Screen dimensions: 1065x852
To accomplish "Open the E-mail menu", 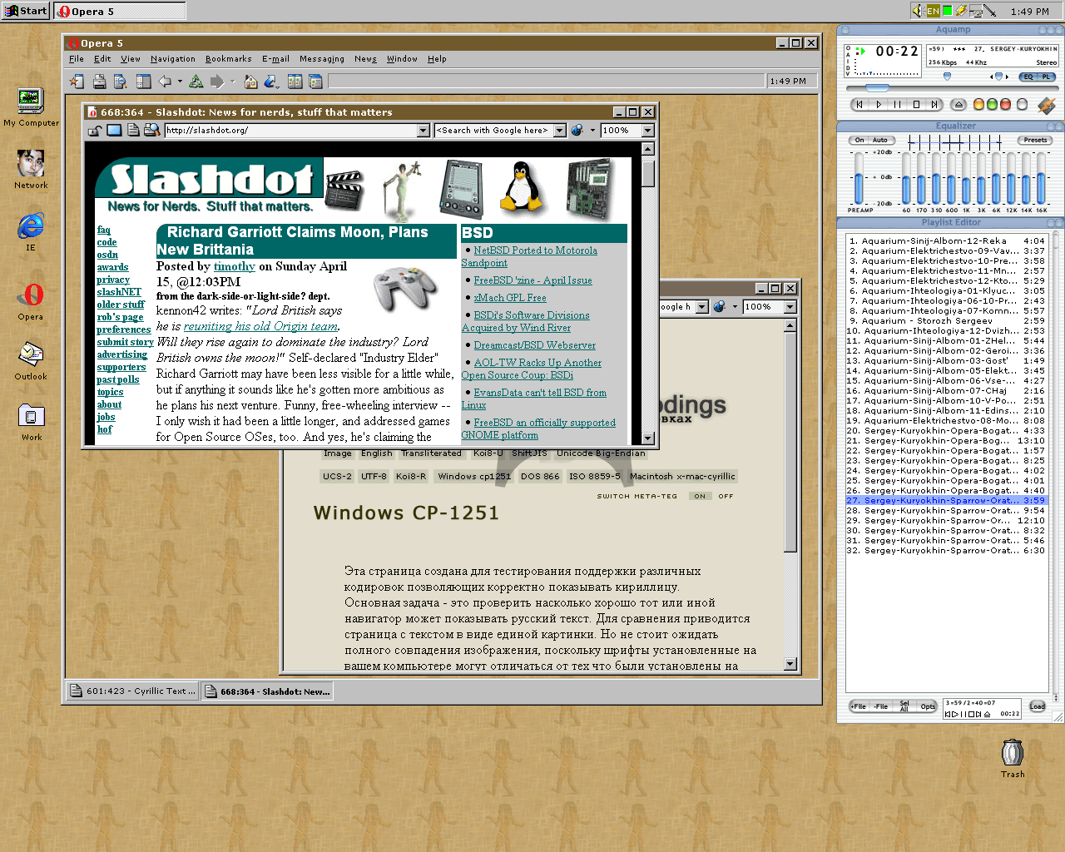I will [275, 59].
